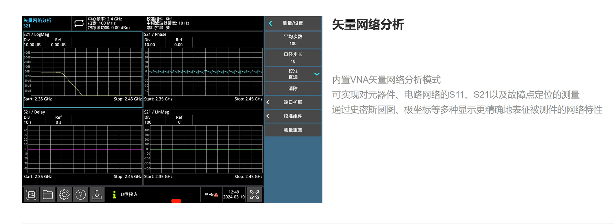Click Delay Ref value 0 s

tap(58, 122)
